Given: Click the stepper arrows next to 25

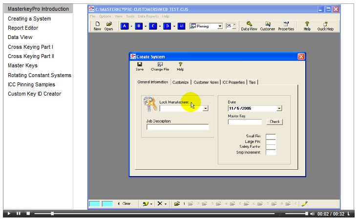Looking at the screenshot, I should [x=234, y=26].
